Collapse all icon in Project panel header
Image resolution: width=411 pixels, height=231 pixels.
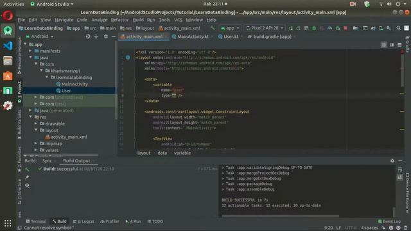[96, 37]
